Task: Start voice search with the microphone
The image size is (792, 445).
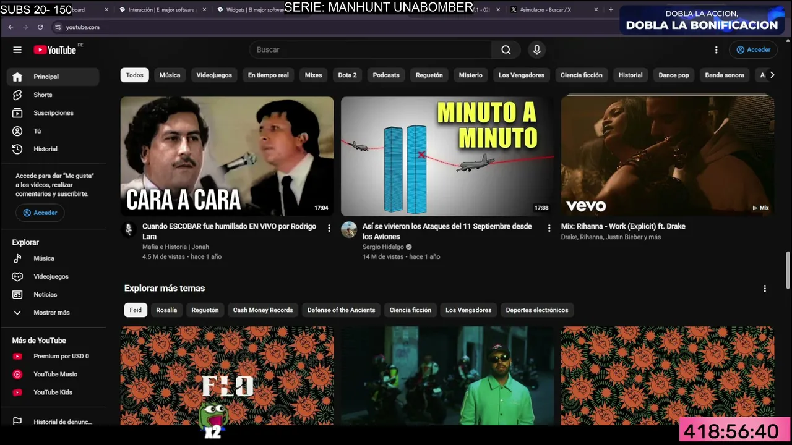Action: (x=537, y=49)
